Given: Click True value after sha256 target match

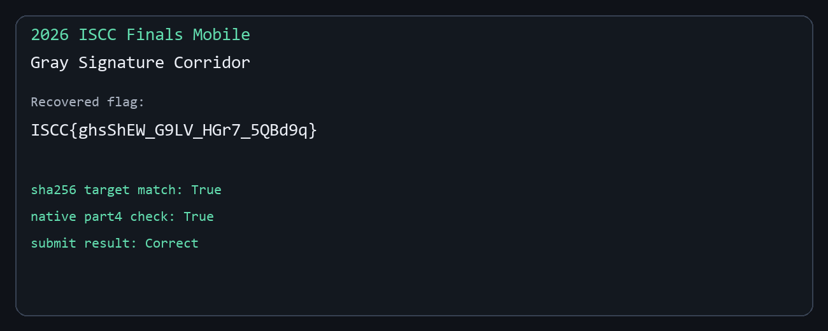Looking at the screenshot, I should [206, 190].
